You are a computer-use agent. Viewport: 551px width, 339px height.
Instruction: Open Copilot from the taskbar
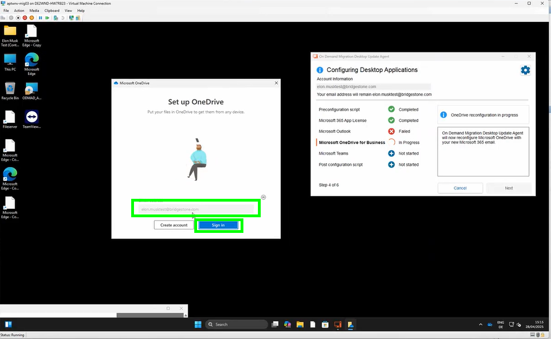[288, 324]
